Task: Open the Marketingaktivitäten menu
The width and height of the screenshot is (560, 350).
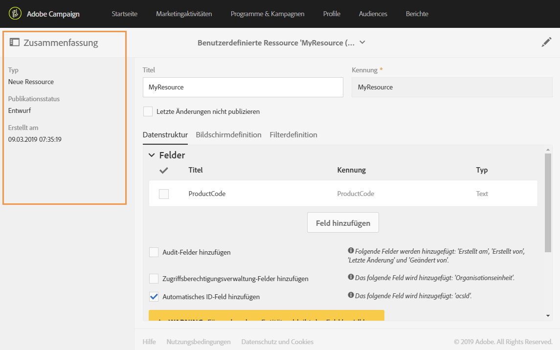Action: pyautogui.click(x=184, y=14)
